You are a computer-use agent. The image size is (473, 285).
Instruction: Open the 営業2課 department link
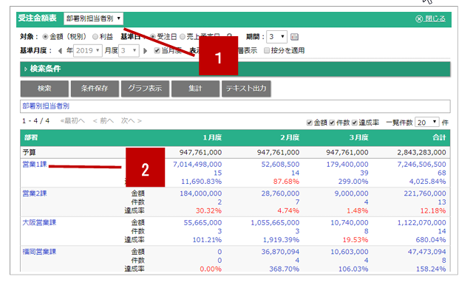coord(35,193)
